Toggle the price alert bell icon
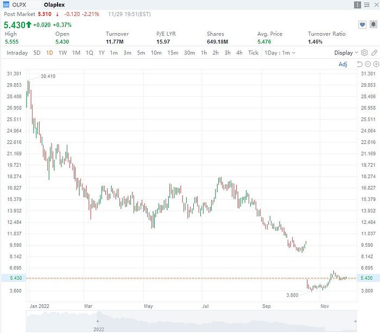The width and height of the screenshot is (380, 333). 373,24
